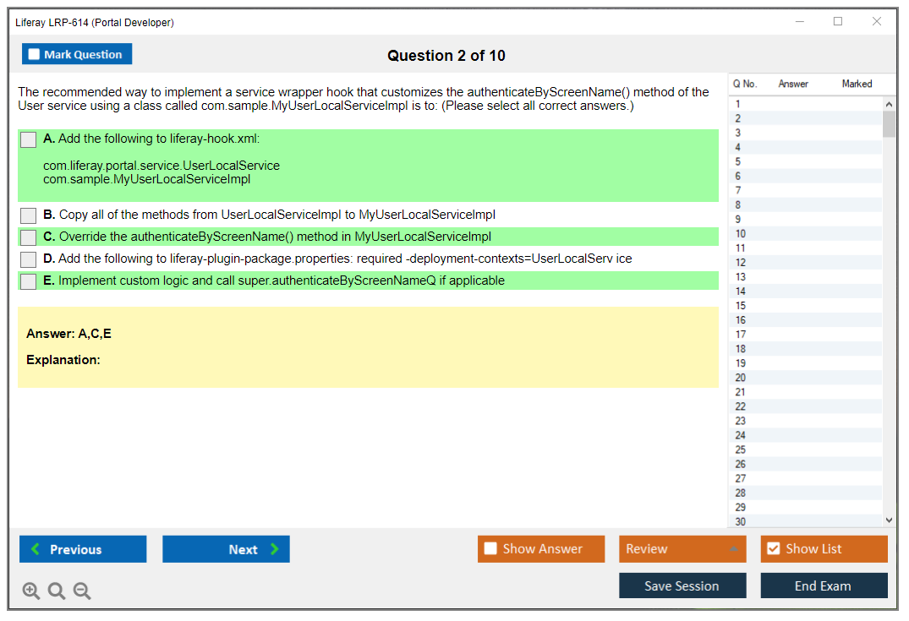Select answer option B checkbox

point(29,215)
